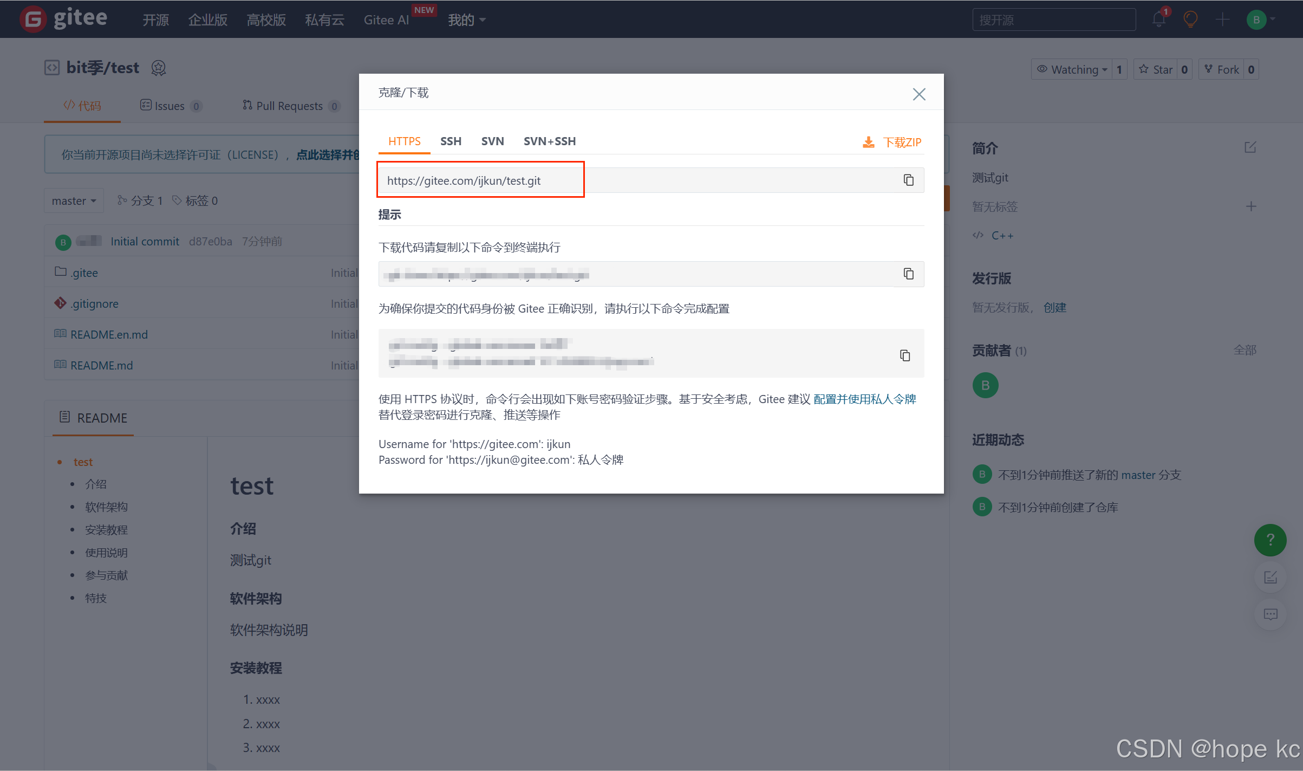Add a tag with the plus icon

point(1250,206)
